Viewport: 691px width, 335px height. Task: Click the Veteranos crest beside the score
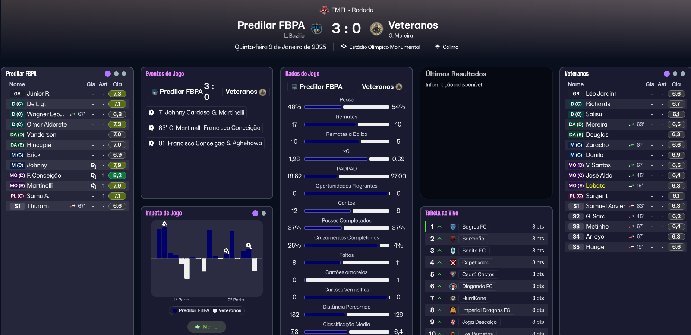click(376, 29)
